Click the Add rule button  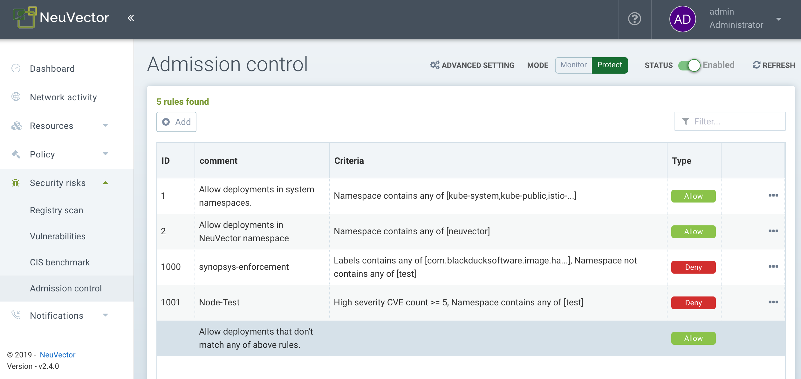tap(176, 122)
